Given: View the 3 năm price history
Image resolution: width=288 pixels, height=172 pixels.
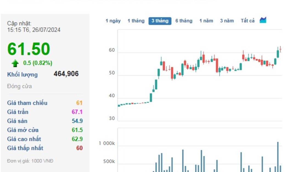Looking at the screenshot, I should [227, 21].
